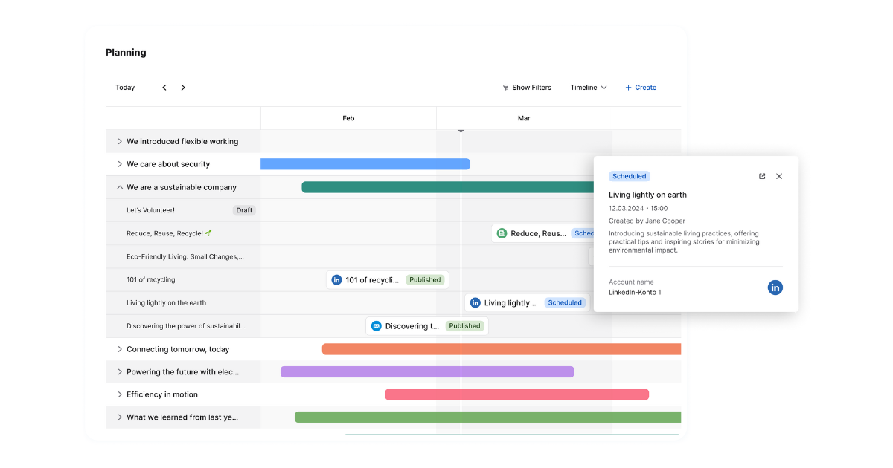893x468 pixels.
Task: Select the LinkedIn icon on 101 of recycling
Action: click(336, 279)
